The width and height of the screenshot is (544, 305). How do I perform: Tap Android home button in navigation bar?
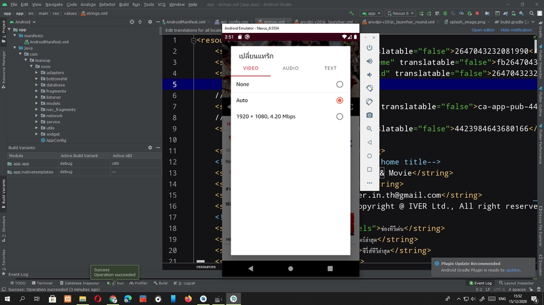point(291,269)
